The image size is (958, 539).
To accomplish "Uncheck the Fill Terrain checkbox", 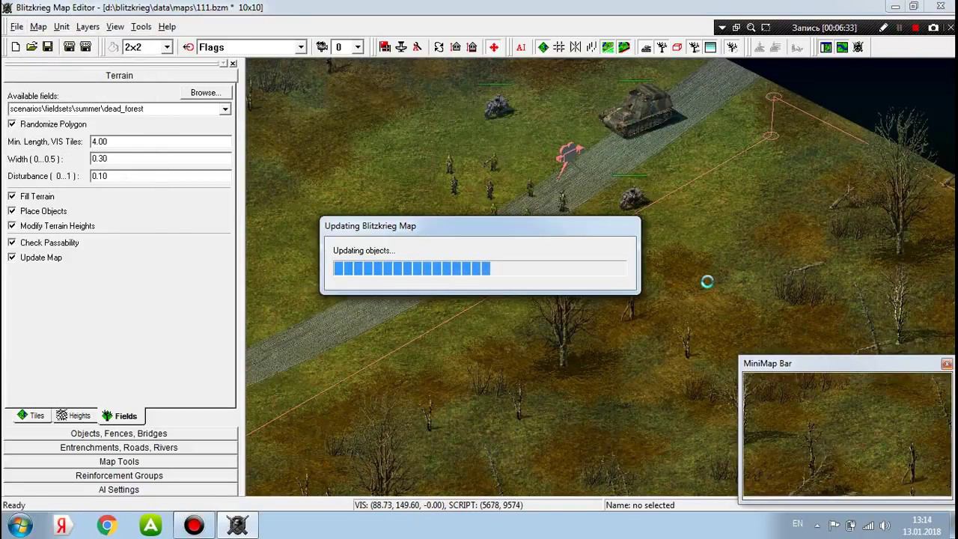I will tap(12, 196).
